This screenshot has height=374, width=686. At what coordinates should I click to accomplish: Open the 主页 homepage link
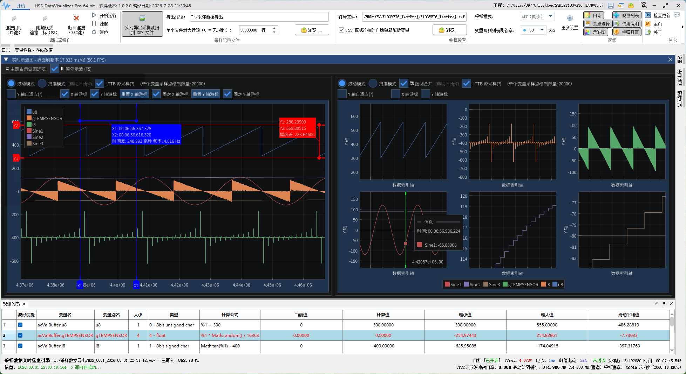click(654, 23)
